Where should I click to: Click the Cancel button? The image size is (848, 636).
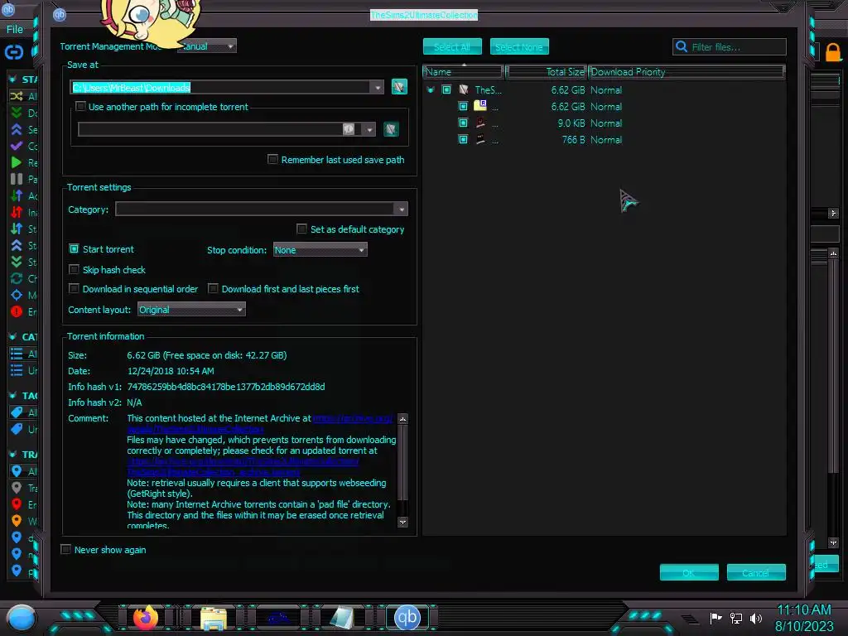click(756, 572)
